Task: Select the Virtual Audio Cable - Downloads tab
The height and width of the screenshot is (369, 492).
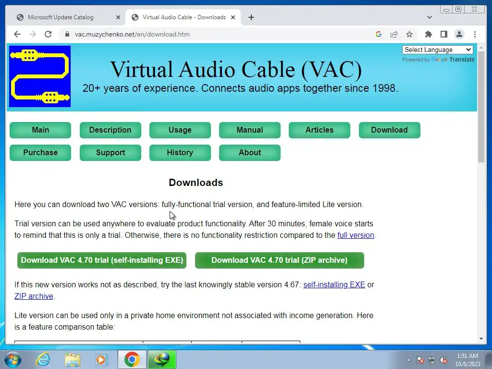Action: (x=183, y=17)
